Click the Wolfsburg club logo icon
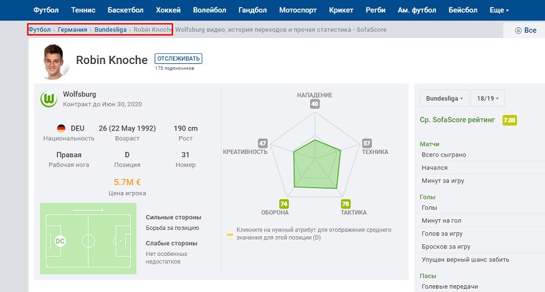545x292 pixels. click(x=48, y=99)
